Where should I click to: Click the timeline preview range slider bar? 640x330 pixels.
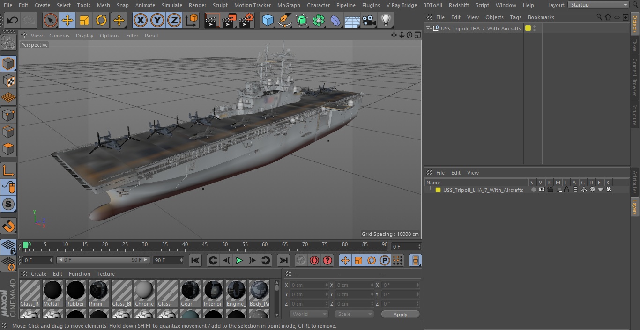point(103,260)
